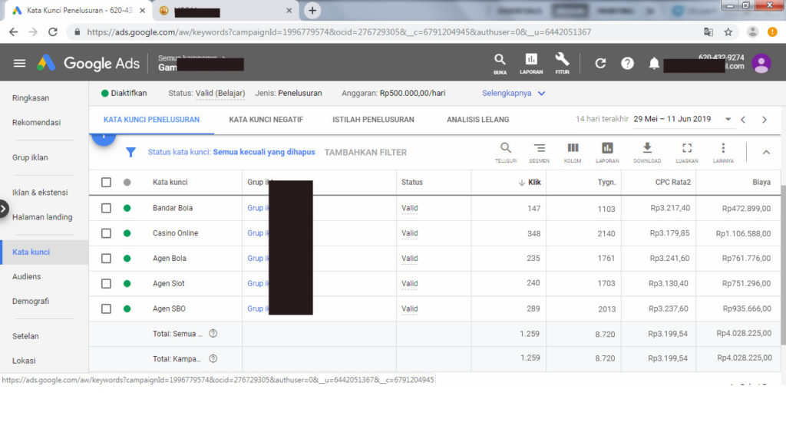The image size is (786, 442).
Task: Toggle status dot for Bandar Bola
Action: [127, 208]
